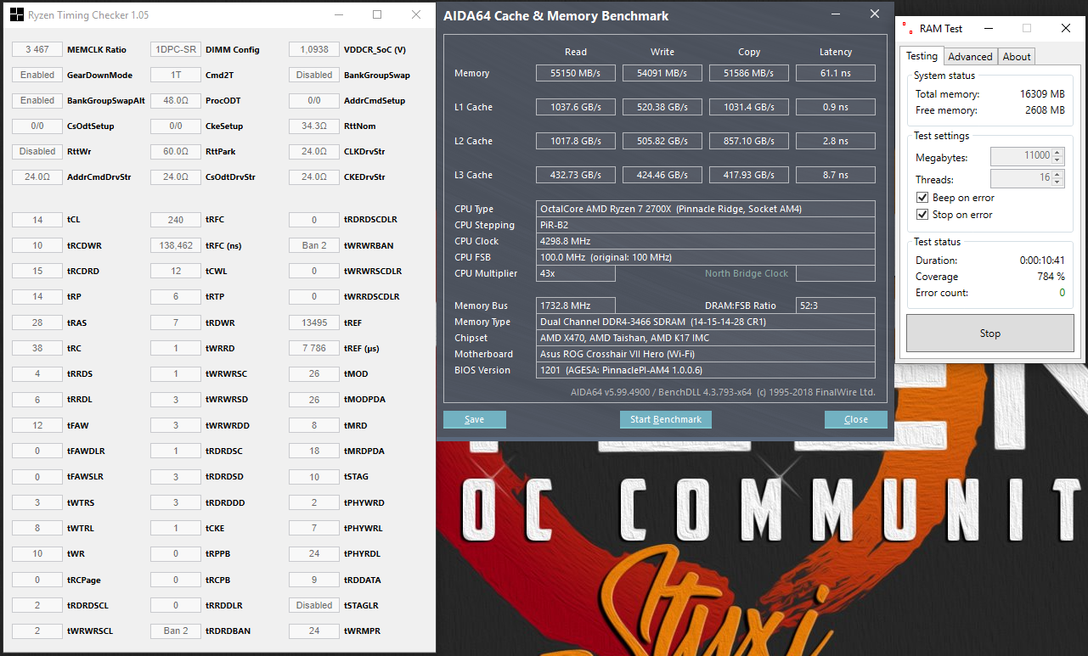
Task: Click the tRFC (ns) 138,462 box
Action: pyautogui.click(x=176, y=245)
